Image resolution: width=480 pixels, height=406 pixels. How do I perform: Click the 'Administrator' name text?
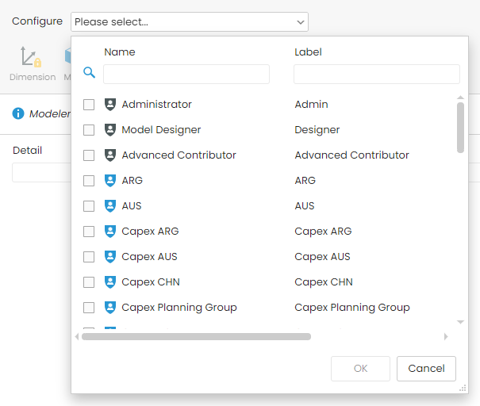[157, 105]
